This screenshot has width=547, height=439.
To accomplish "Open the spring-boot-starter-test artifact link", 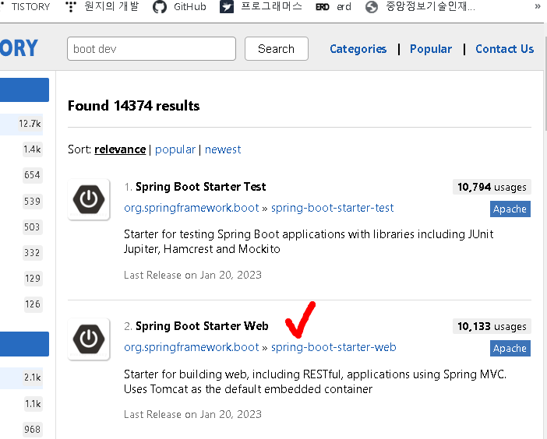I will click(x=333, y=208).
